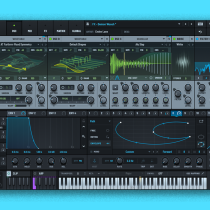The image size is (210, 210).
Task: Open Default Shapes wavetable dropdown
Action: (100, 44)
